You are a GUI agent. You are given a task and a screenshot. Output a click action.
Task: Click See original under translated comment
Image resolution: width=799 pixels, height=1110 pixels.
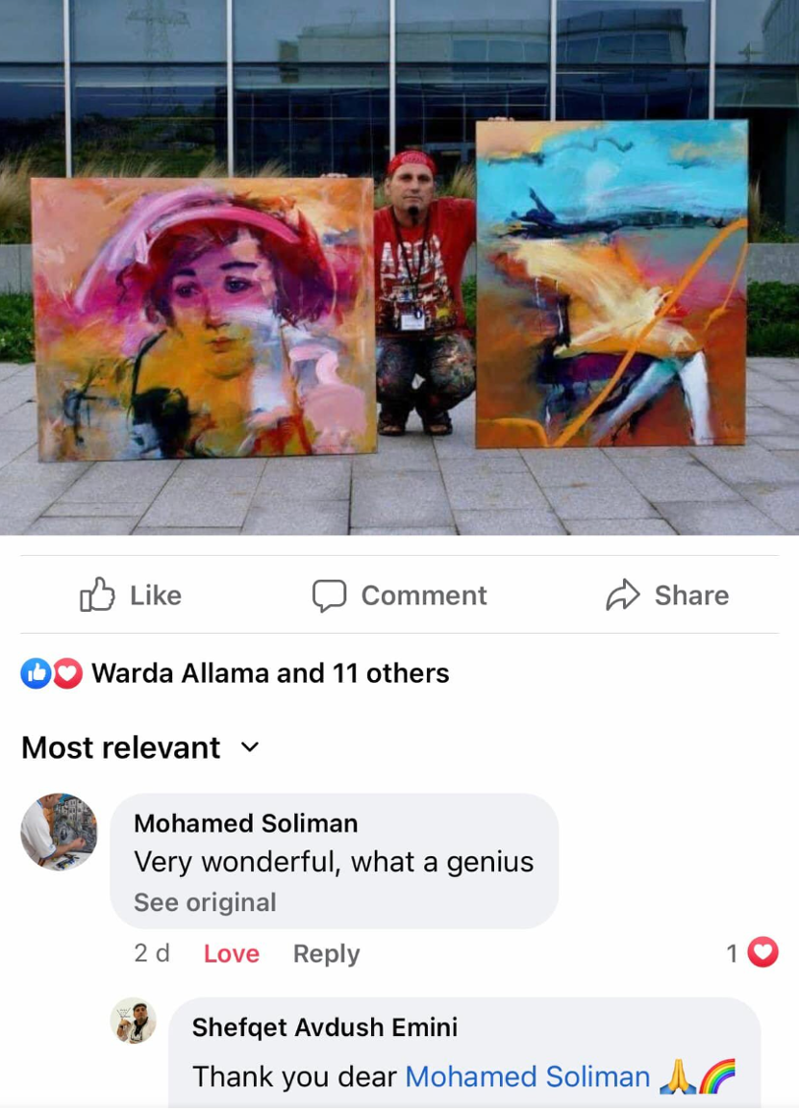[205, 902]
